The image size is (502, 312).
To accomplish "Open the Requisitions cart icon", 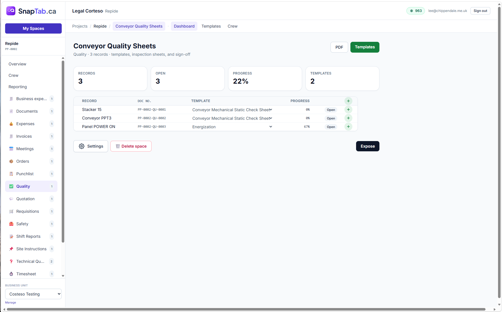I will (11, 211).
